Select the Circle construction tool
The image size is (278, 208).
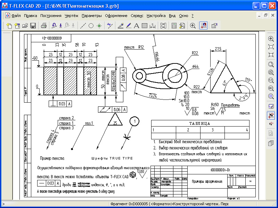[91, 26]
